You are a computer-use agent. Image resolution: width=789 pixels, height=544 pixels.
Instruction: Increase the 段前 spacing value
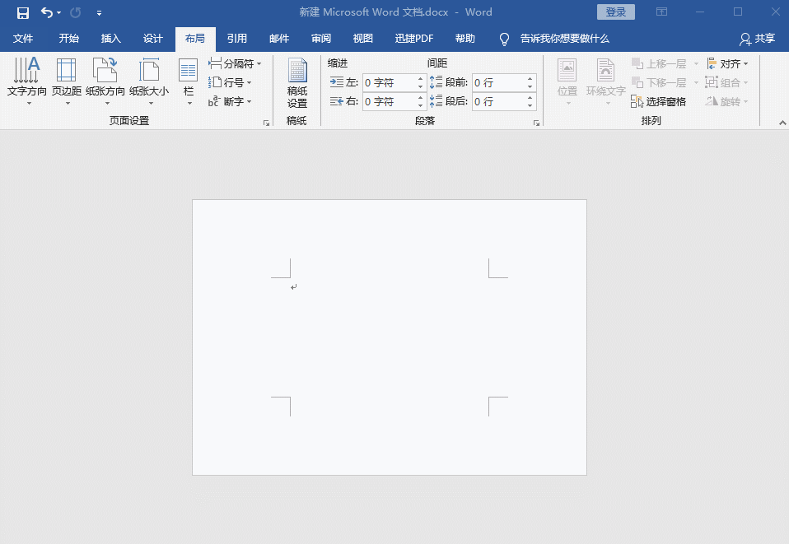(530, 79)
